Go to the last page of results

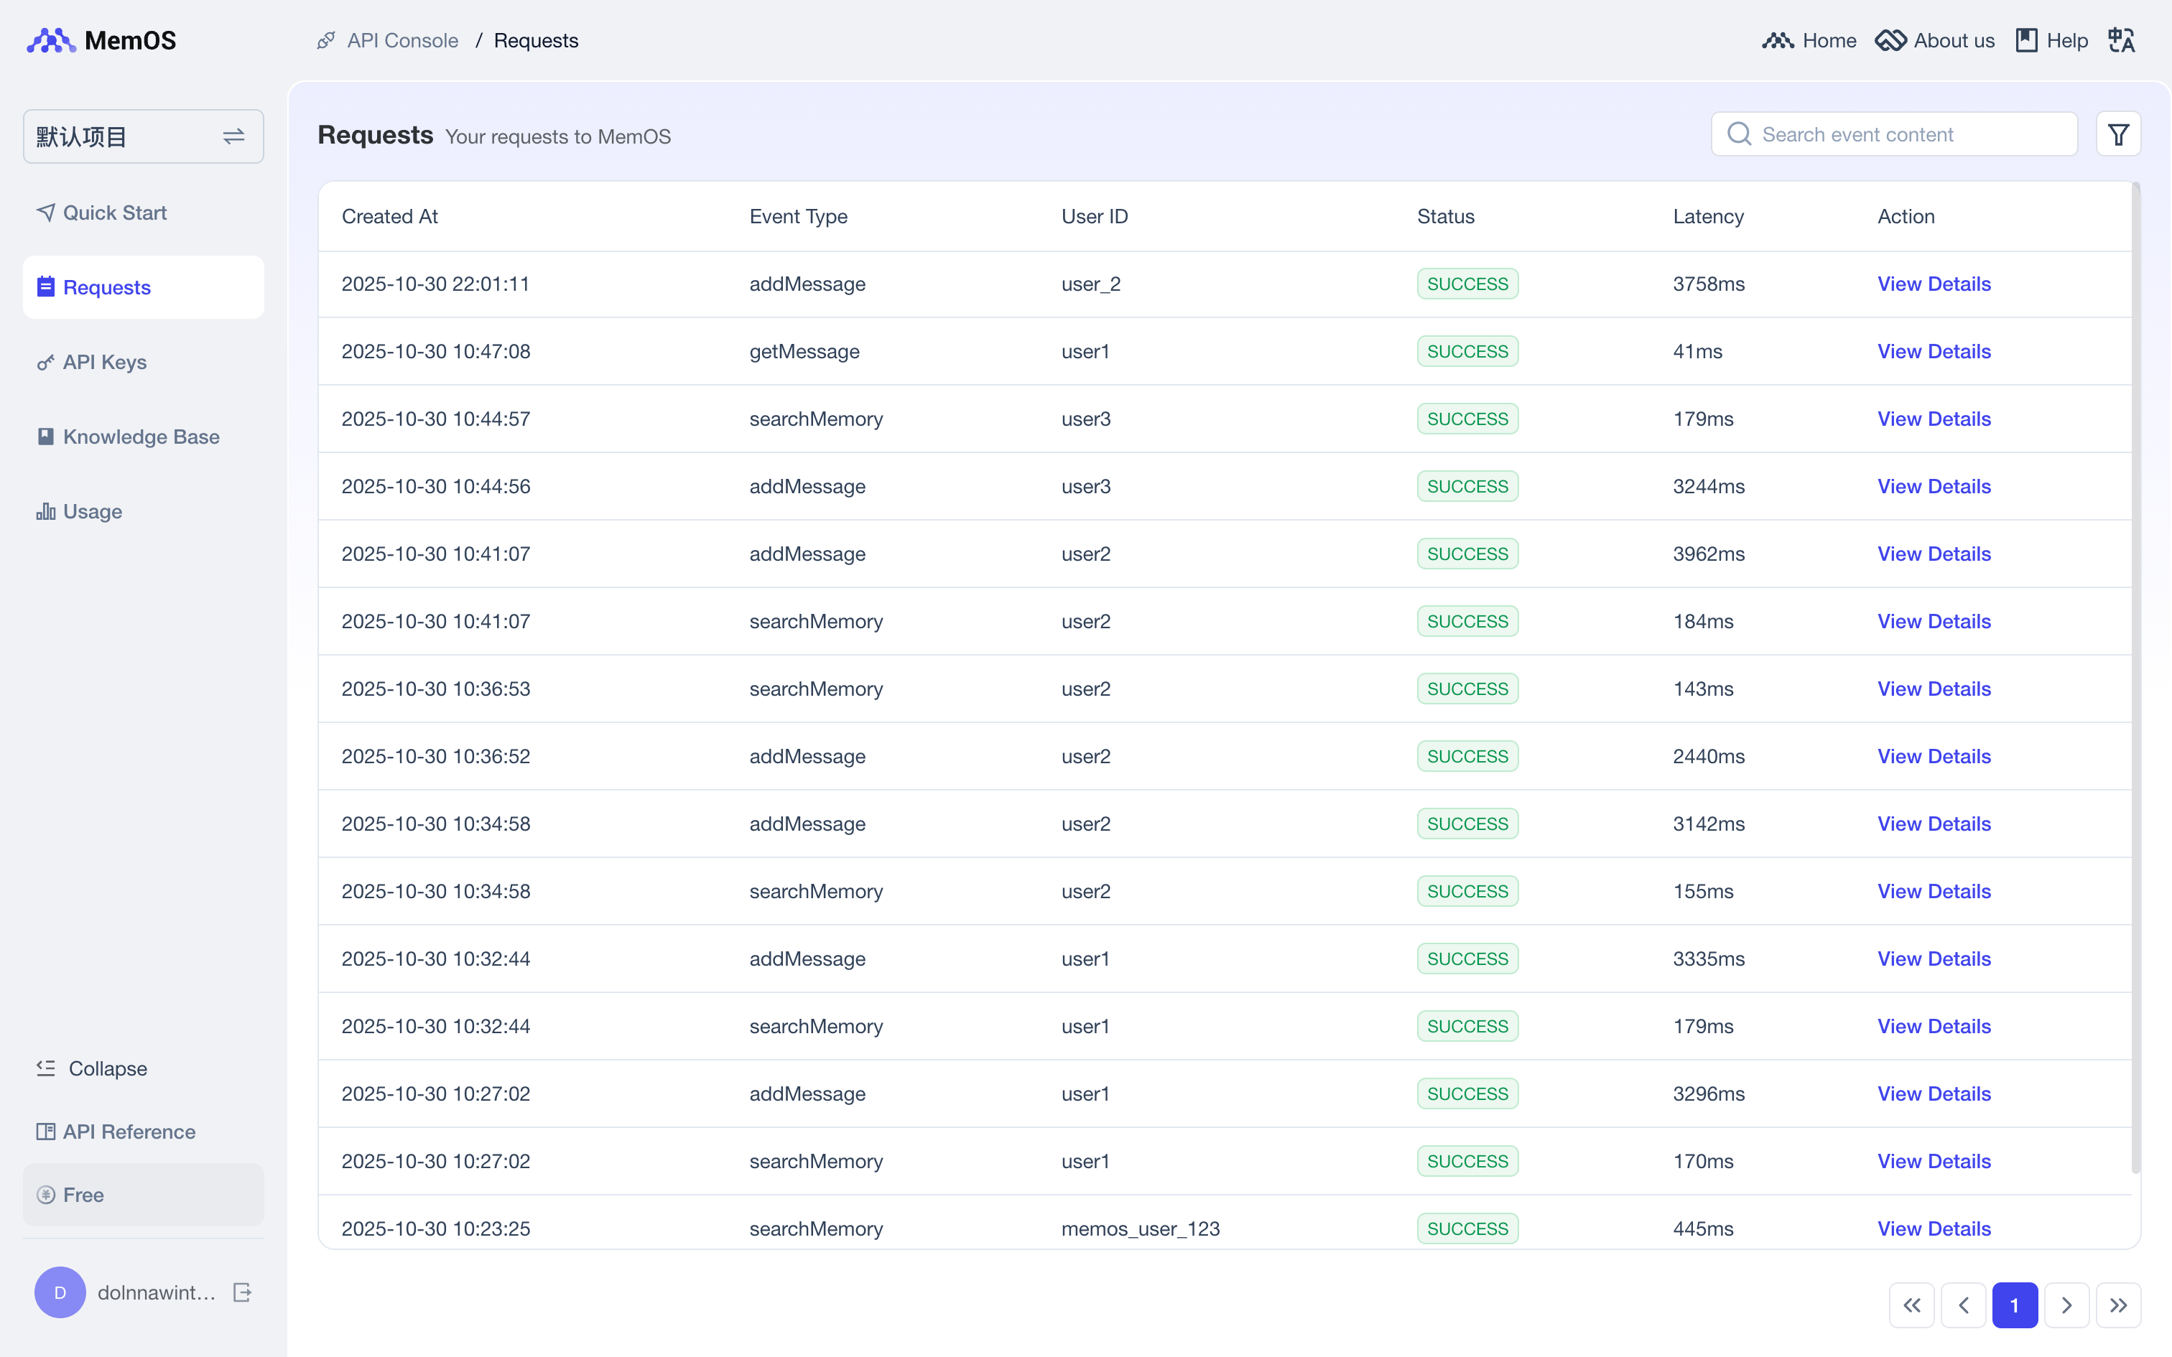(2118, 1305)
